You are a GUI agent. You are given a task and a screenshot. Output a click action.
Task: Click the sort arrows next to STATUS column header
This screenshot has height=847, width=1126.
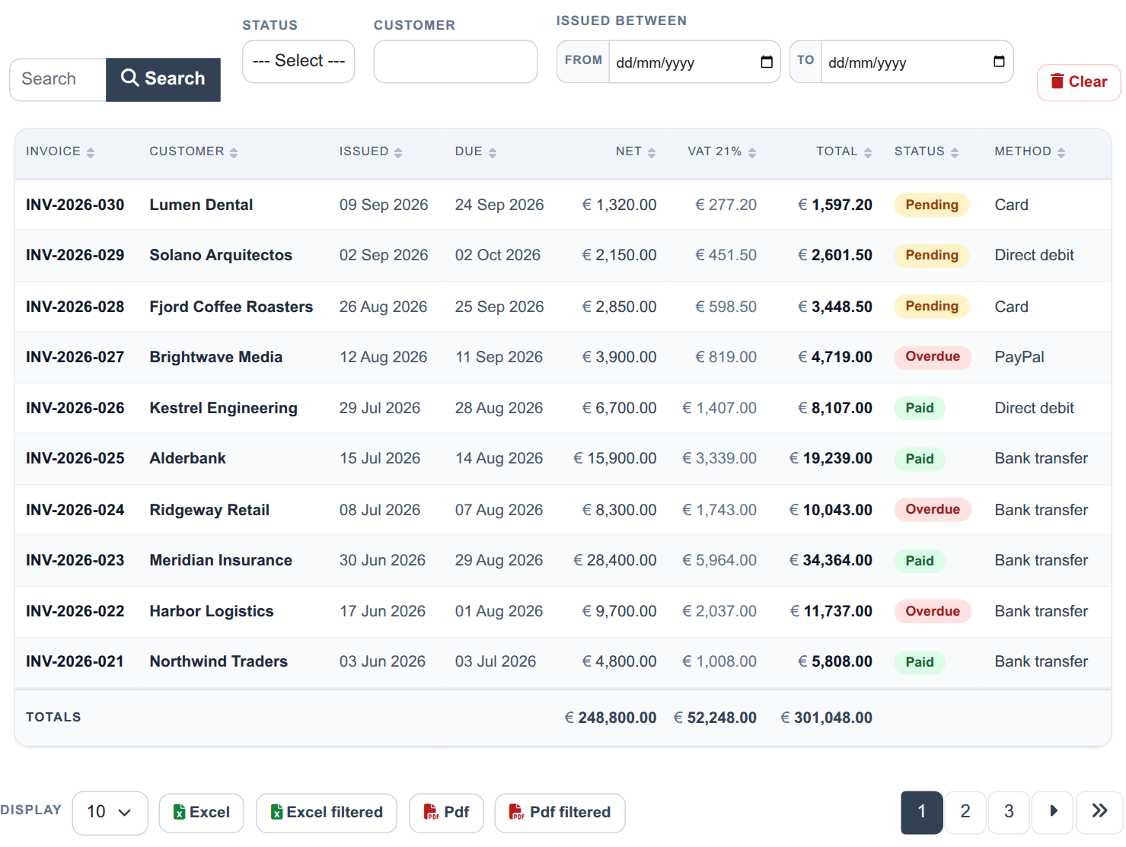coord(955,152)
